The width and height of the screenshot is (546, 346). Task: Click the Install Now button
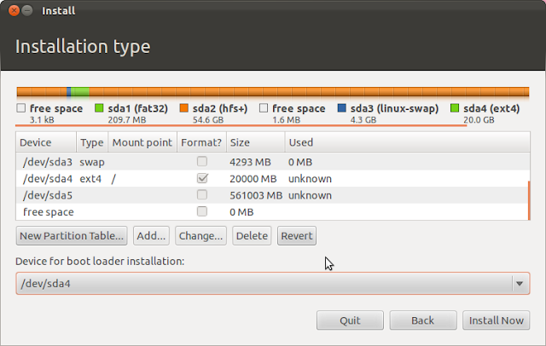coord(497,320)
